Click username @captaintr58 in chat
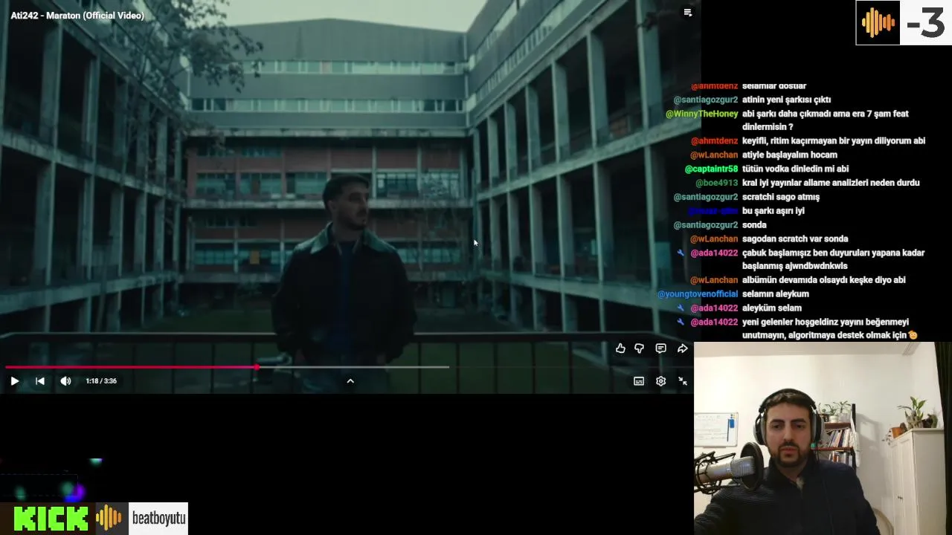The height and width of the screenshot is (535, 952). coord(711,169)
